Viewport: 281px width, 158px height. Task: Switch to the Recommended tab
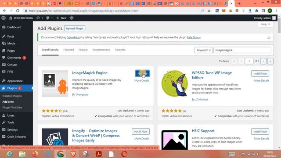coord(101,50)
